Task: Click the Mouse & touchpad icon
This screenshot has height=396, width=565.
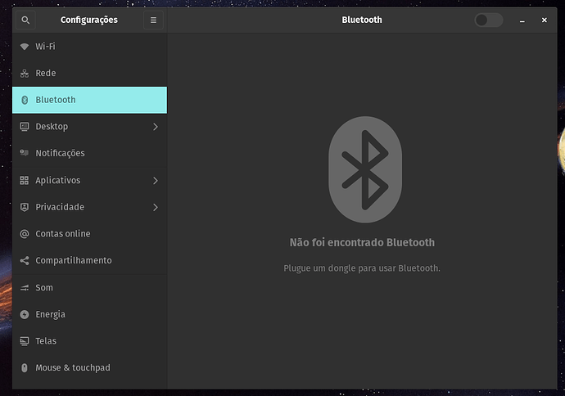Action: point(25,367)
